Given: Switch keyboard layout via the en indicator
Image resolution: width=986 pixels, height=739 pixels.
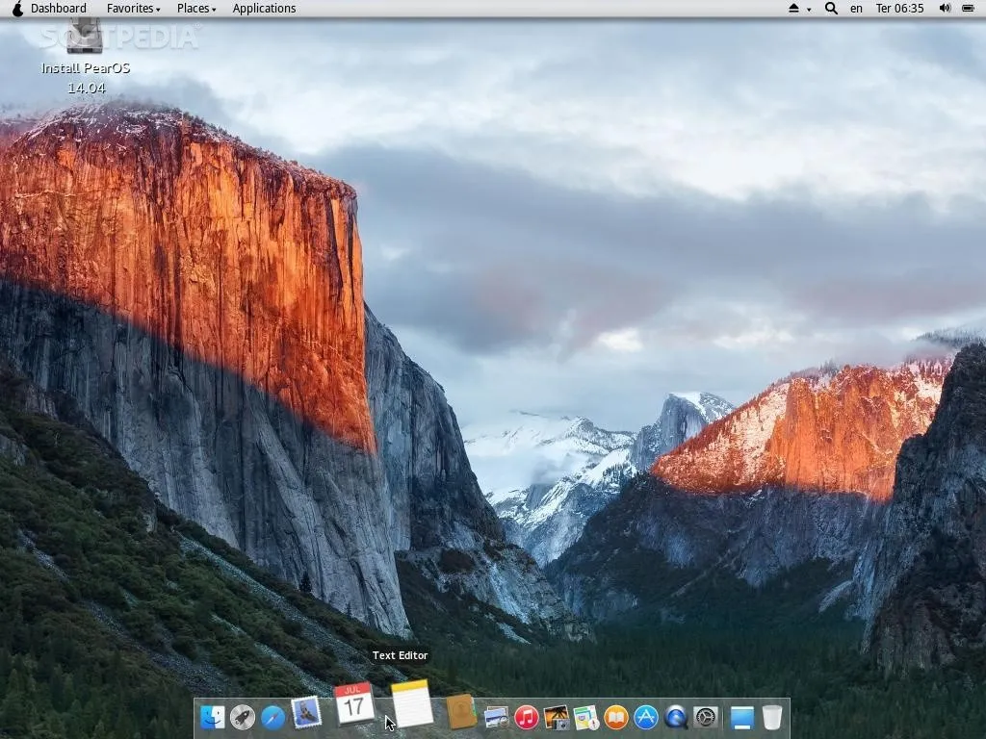Looking at the screenshot, I should pyautogui.click(x=856, y=9).
